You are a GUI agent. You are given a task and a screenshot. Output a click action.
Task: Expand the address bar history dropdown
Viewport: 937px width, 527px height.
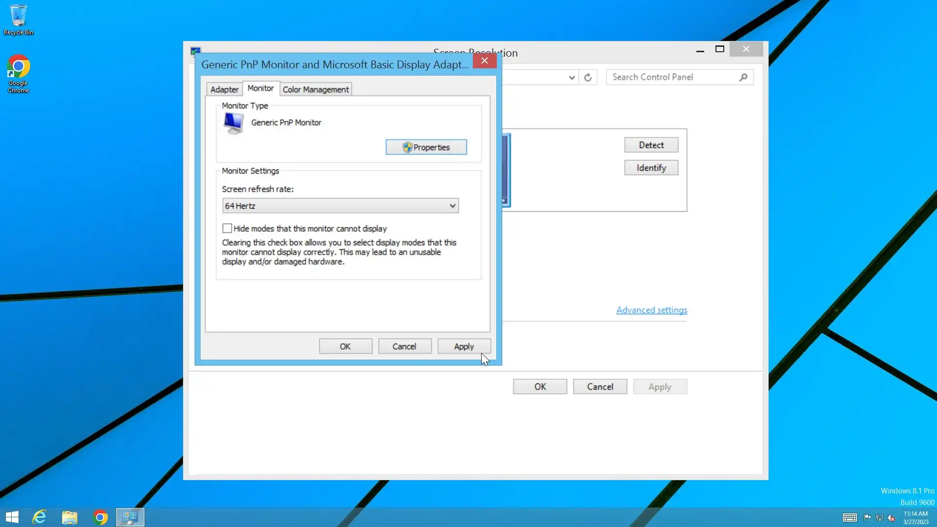click(572, 77)
